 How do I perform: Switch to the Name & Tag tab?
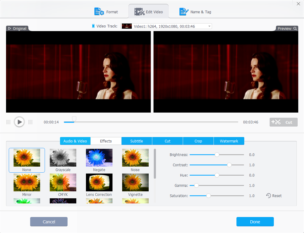(x=195, y=12)
